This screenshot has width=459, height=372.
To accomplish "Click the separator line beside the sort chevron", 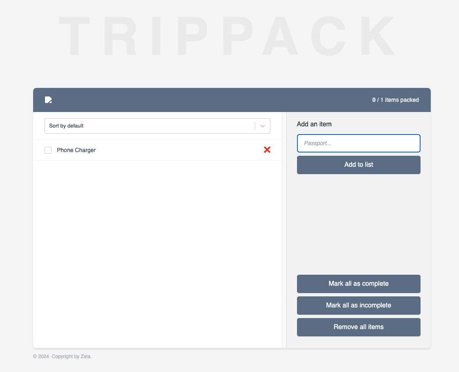I will click(255, 126).
